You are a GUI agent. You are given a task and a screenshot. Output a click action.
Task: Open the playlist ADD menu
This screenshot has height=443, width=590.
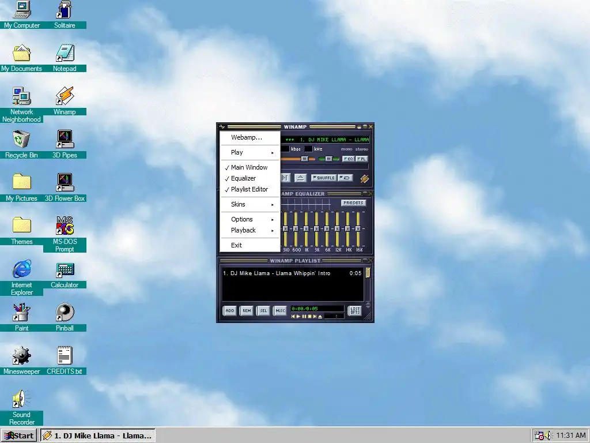pyautogui.click(x=229, y=311)
